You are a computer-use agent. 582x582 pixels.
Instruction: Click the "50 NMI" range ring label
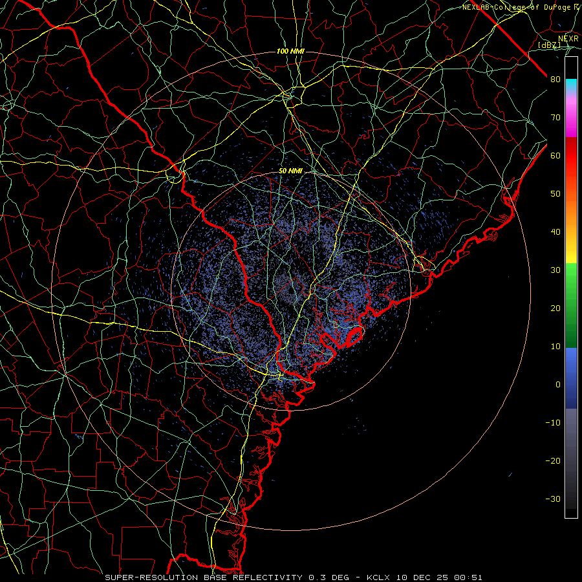pyautogui.click(x=290, y=171)
